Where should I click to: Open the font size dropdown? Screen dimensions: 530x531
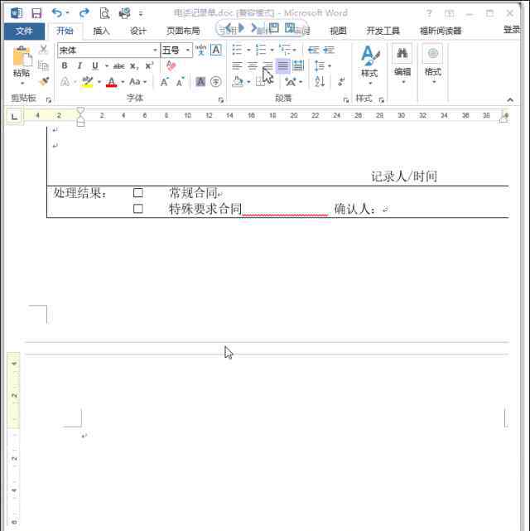[187, 51]
